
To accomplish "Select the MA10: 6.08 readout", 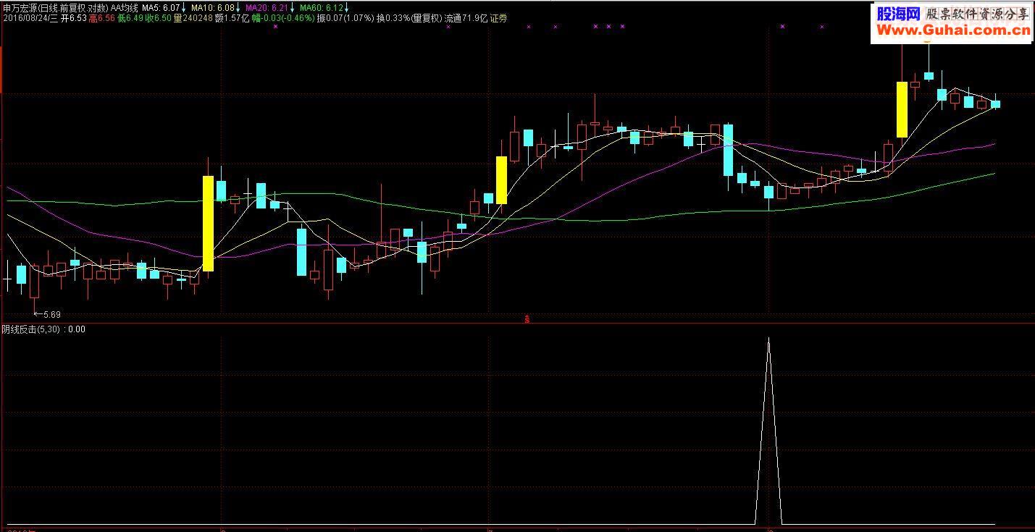I will coord(212,7).
